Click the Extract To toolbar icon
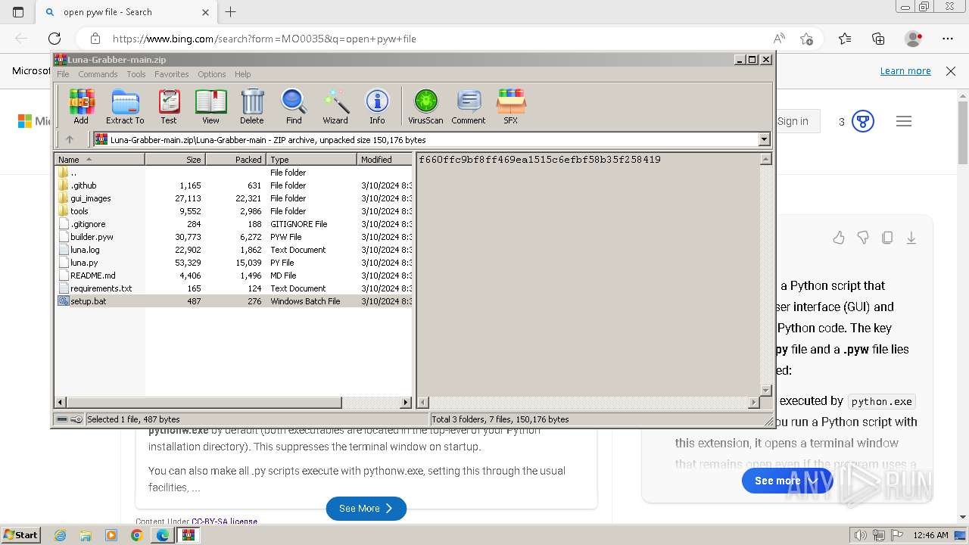Screen dimensions: 969x545 pos(125,106)
